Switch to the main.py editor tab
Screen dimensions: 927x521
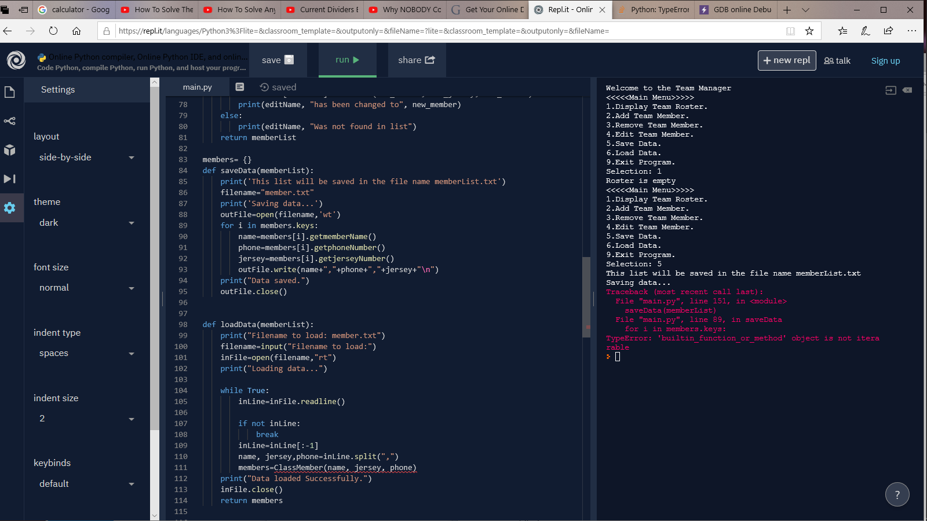tap(198, 87)
